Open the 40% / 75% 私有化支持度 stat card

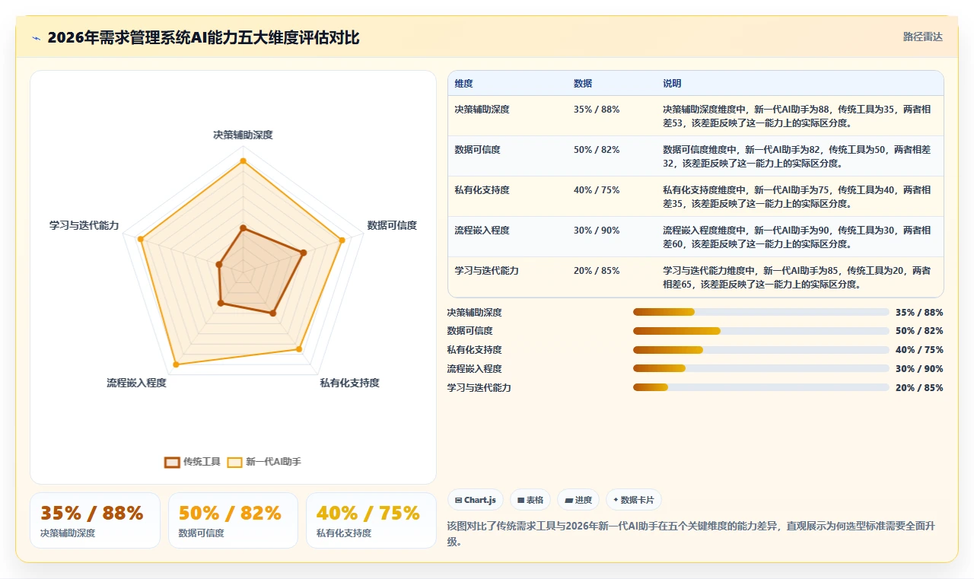click(x=371, y=520)
